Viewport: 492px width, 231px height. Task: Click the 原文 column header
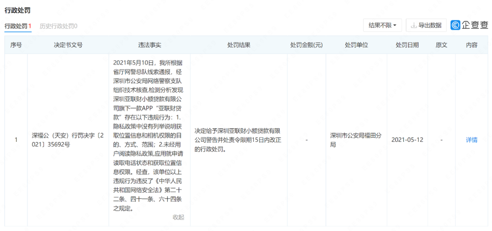(441, 45)
